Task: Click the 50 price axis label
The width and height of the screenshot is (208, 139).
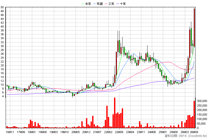Action: coord(2,7)
